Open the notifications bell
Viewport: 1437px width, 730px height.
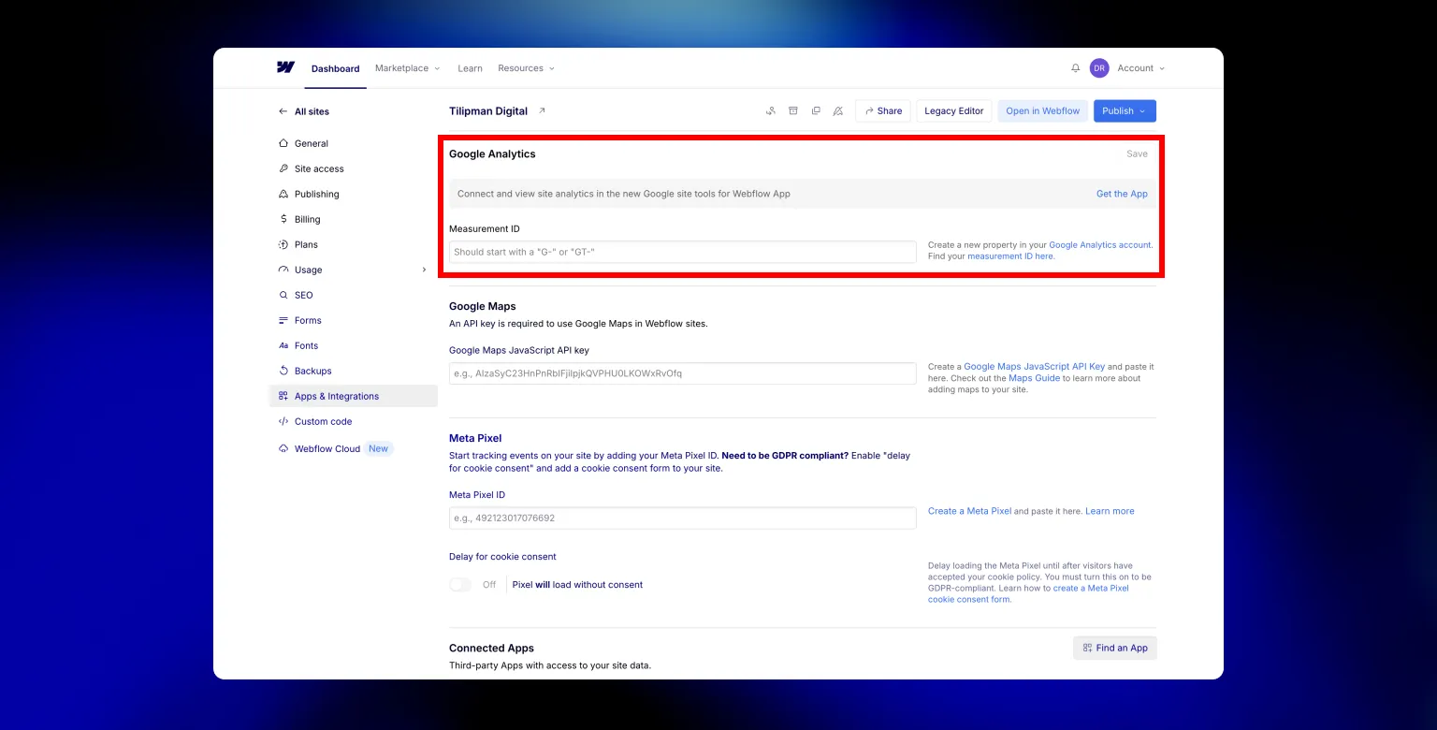click(x=1075, y=68)
